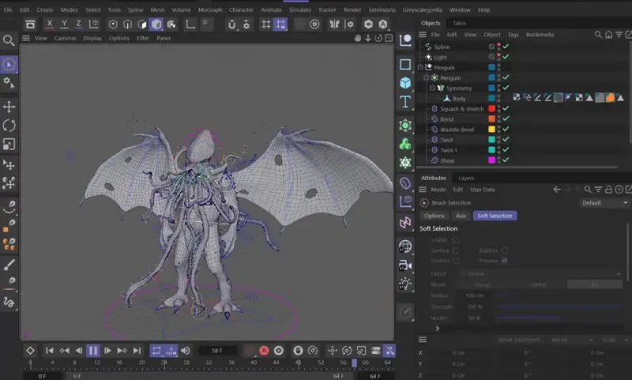Click the workplane grid icon
The width and height of the screenshot is (632, 380).
pyautogui.click(x=266, y=24)
